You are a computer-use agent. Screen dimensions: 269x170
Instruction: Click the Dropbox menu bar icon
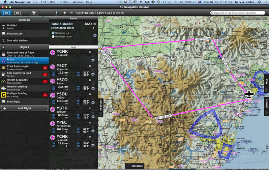pyautogui.click(x=125, y=2)
